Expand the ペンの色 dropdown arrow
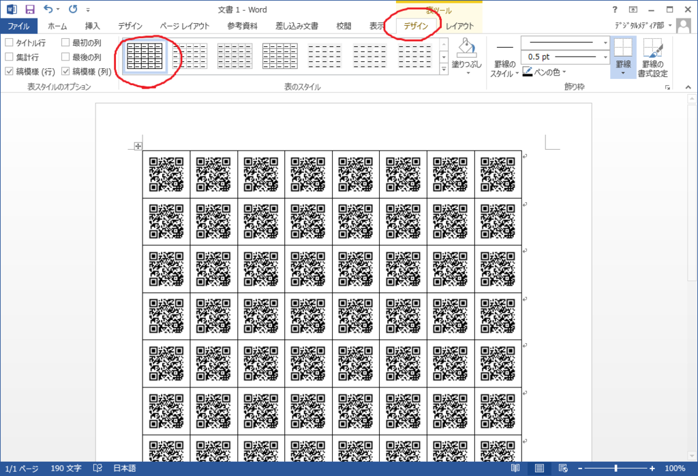This screenshot has width=698, height=476. click(x=564, y=72)
